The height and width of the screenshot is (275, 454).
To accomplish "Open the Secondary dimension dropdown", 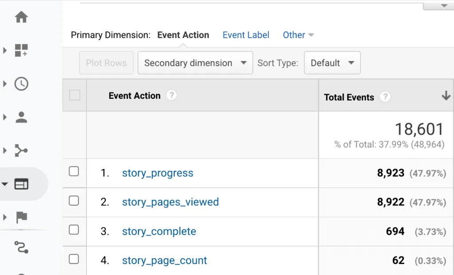I will (x=195, y=63).
